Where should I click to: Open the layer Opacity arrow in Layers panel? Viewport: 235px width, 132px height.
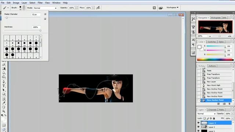[x=232, y=114]
